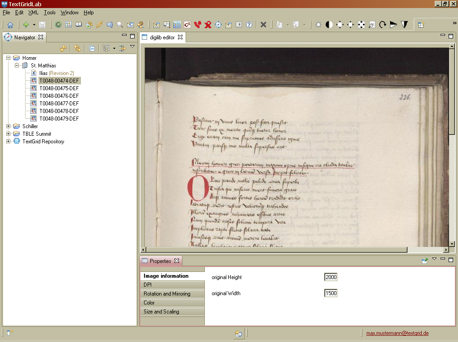The height and width of the screenshot is (342, 458).
Task: Expand the Schiller project node
Action: point(8,126)
